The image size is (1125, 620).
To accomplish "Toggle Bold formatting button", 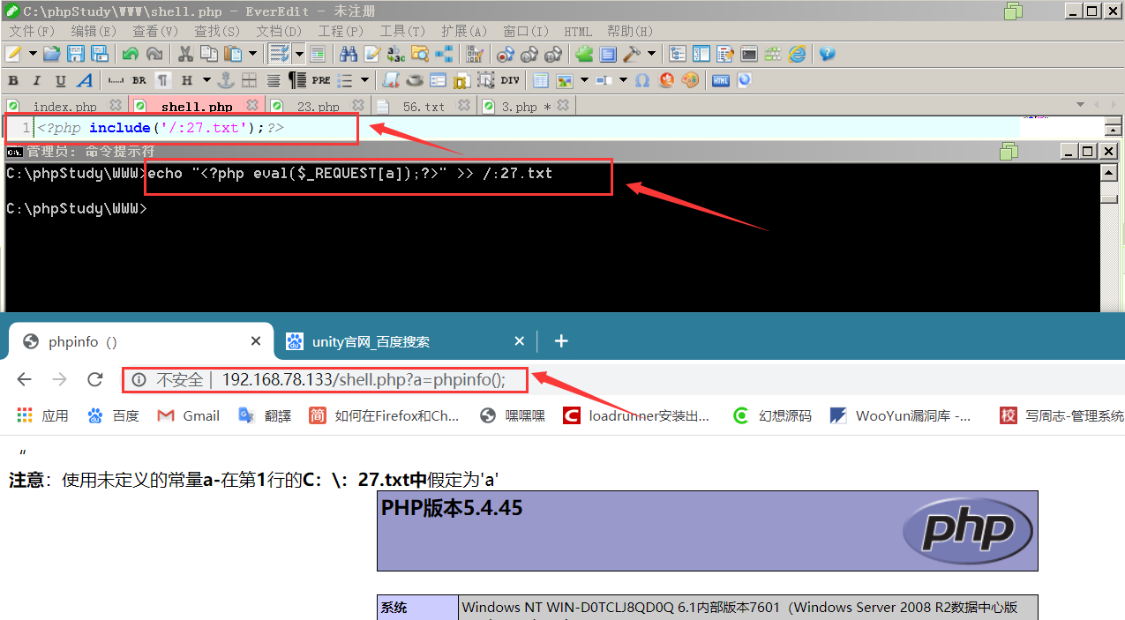I will tap(13, 80).
